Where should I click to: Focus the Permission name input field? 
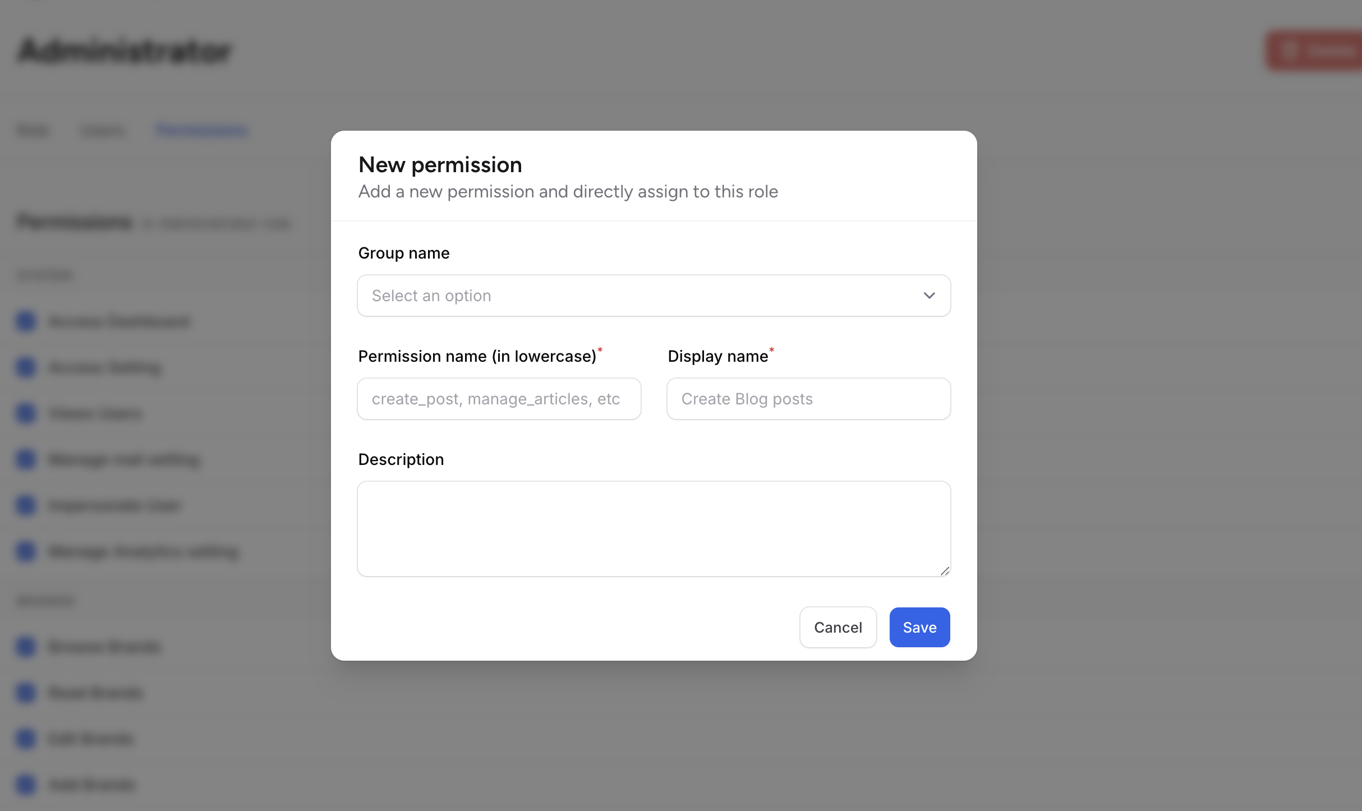tap(499, 399)
